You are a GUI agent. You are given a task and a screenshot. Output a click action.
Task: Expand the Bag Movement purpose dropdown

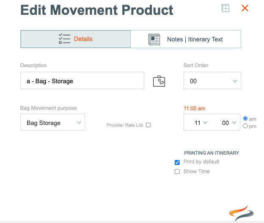coord(53,122)
